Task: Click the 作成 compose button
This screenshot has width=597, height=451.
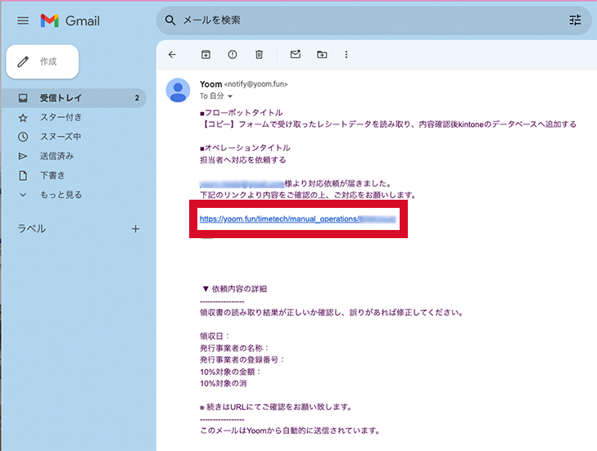Action: (x=43, y=61)
